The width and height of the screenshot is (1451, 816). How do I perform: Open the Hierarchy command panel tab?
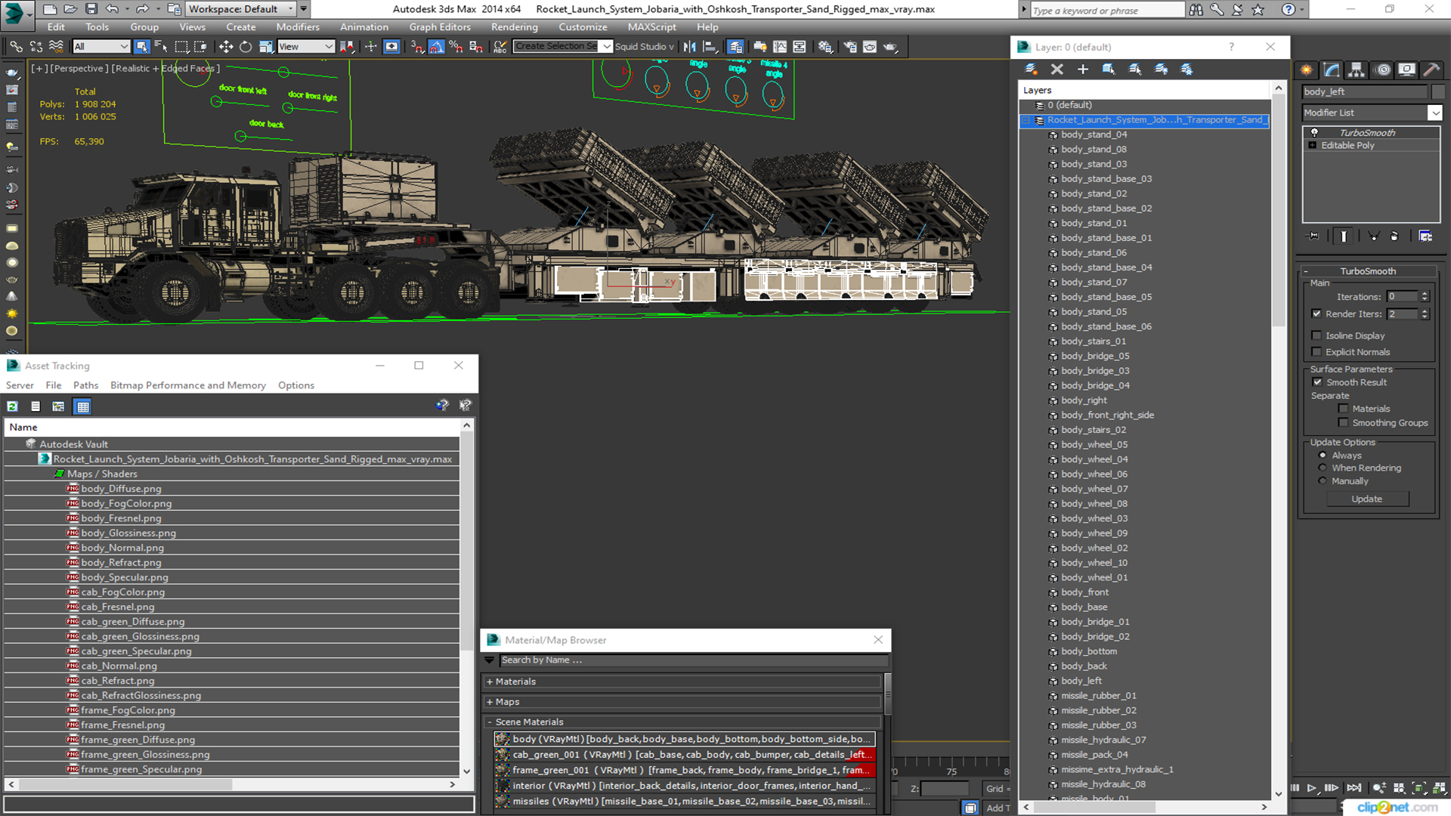(x=1357, y=70)
